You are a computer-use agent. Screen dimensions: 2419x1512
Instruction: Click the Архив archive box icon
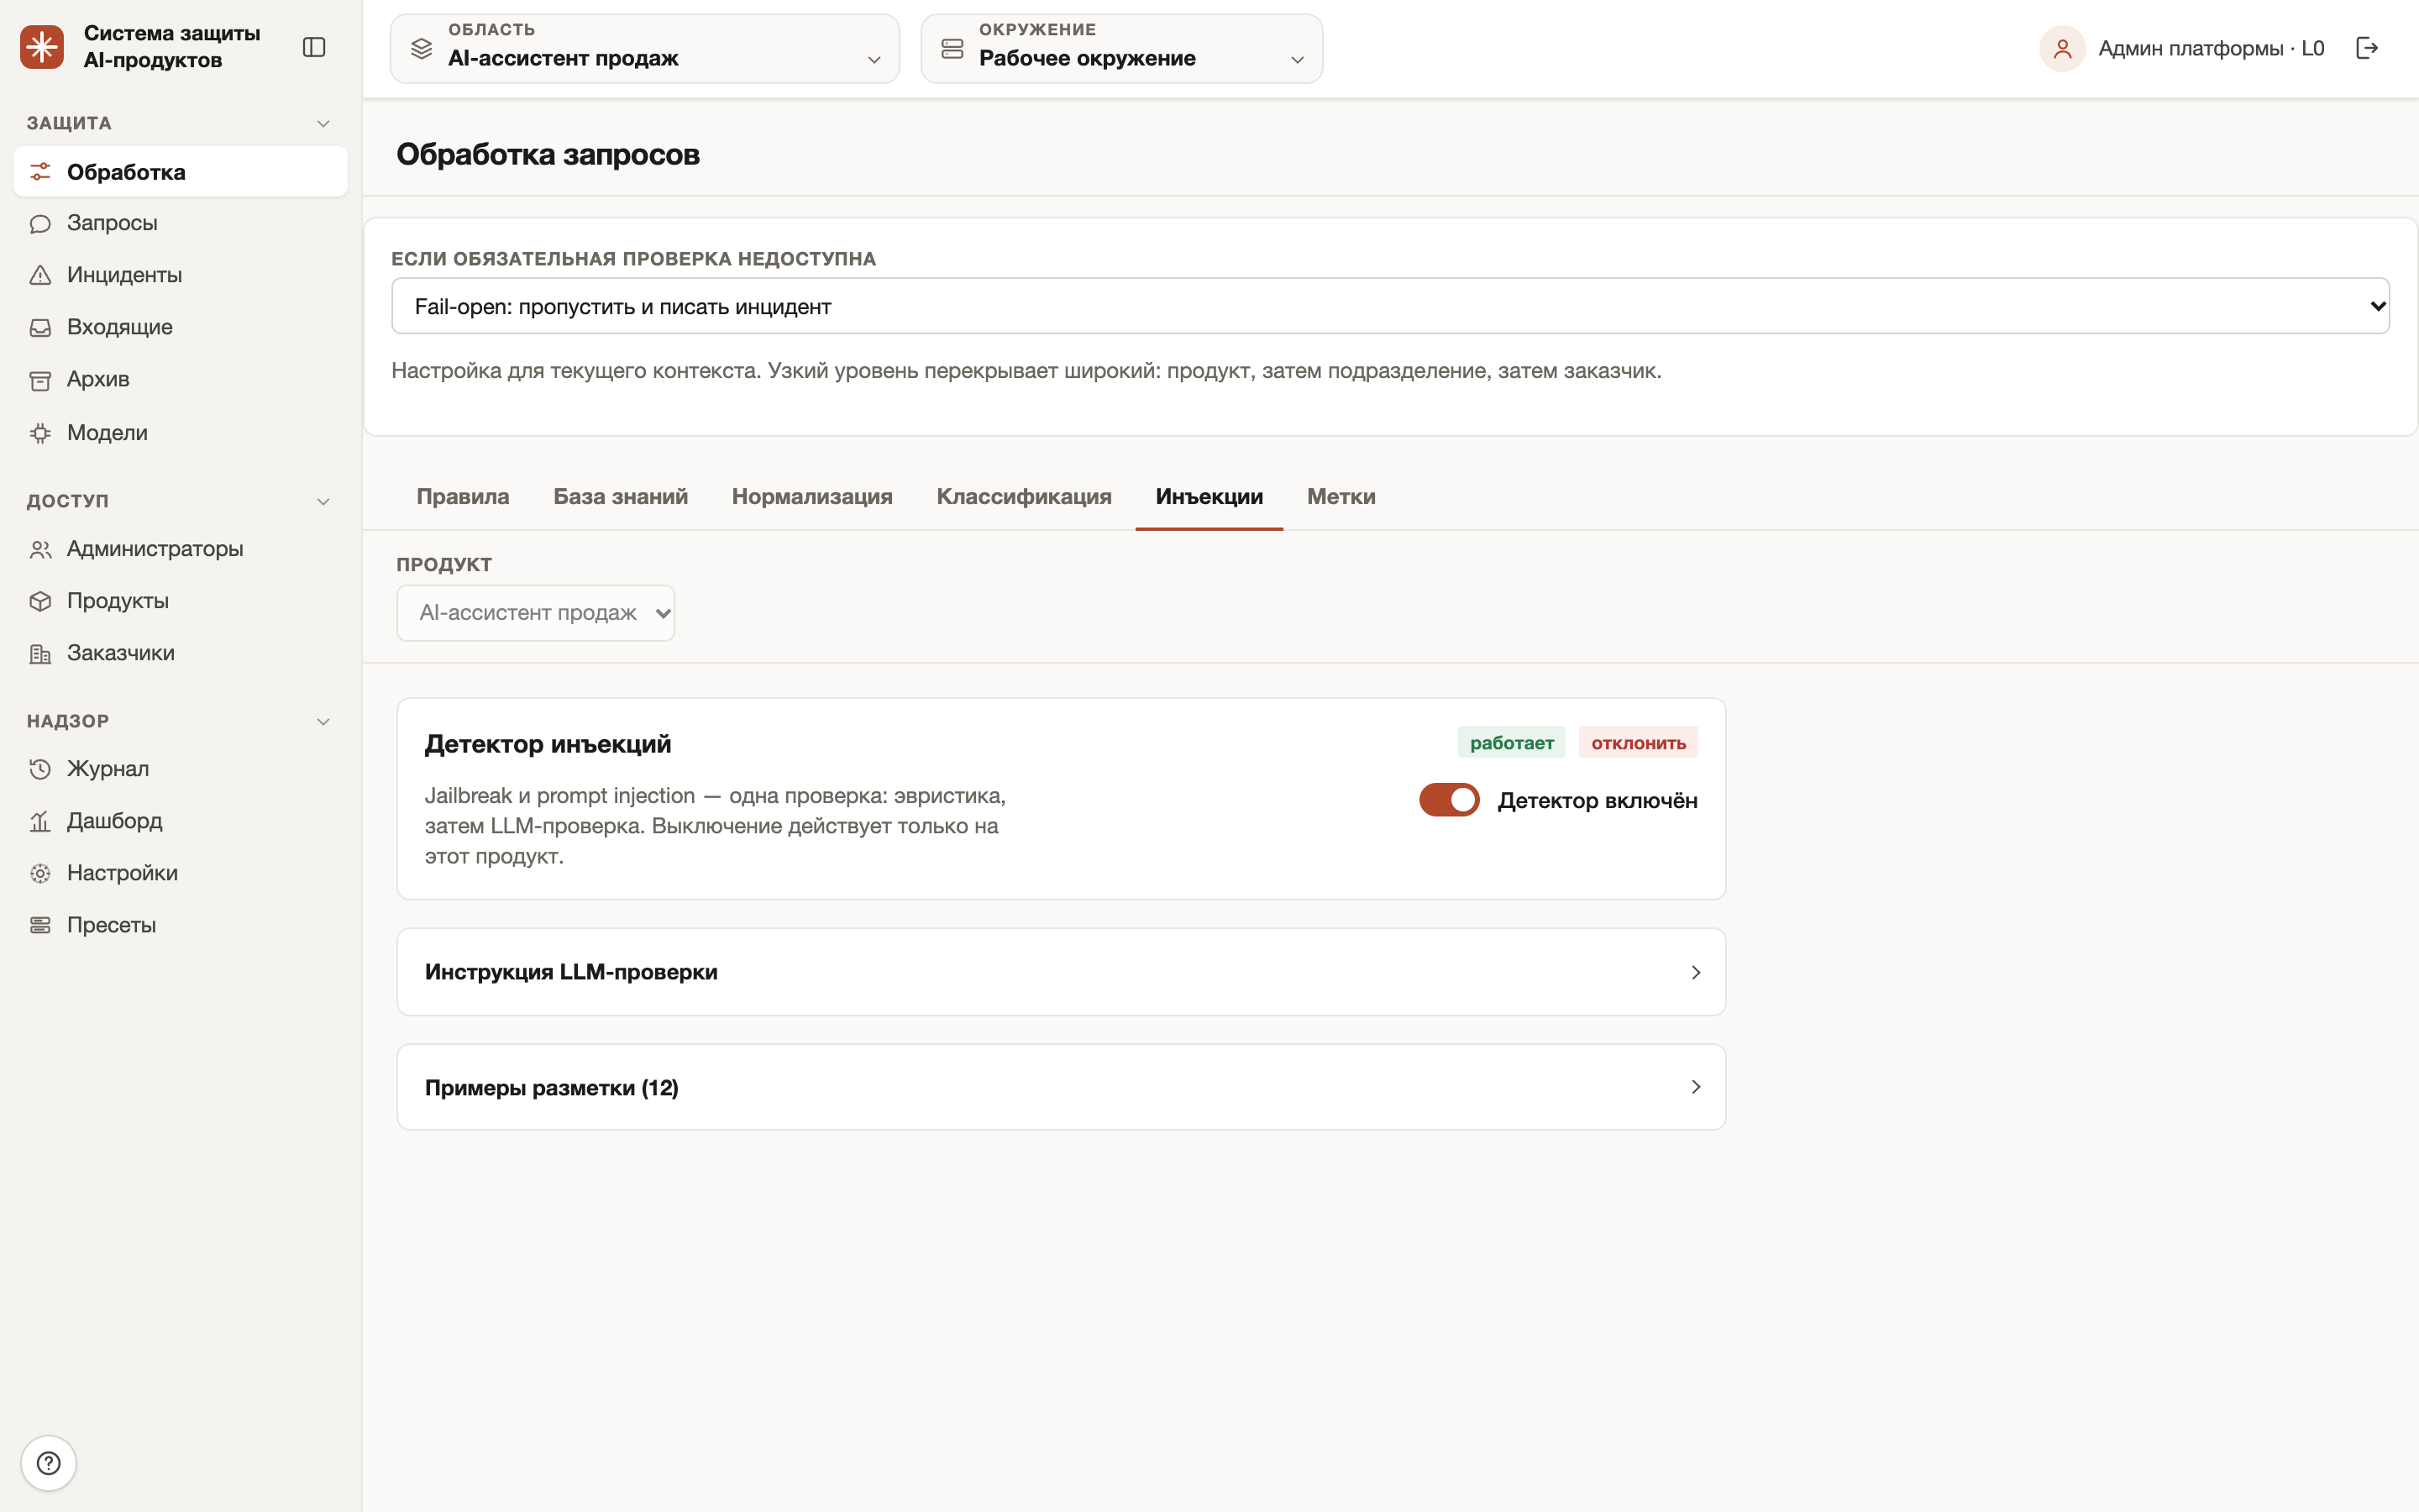coord(40,380)
